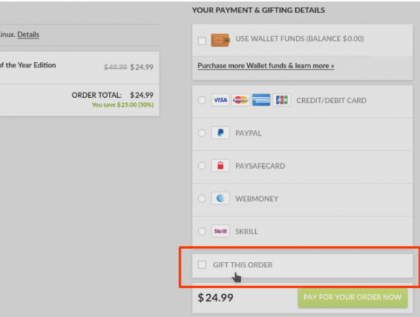The height and width of the screenshot is (317, 420).
Task: Click the CREDIT/DEBIT CARD label
Action: pos(331,101)
